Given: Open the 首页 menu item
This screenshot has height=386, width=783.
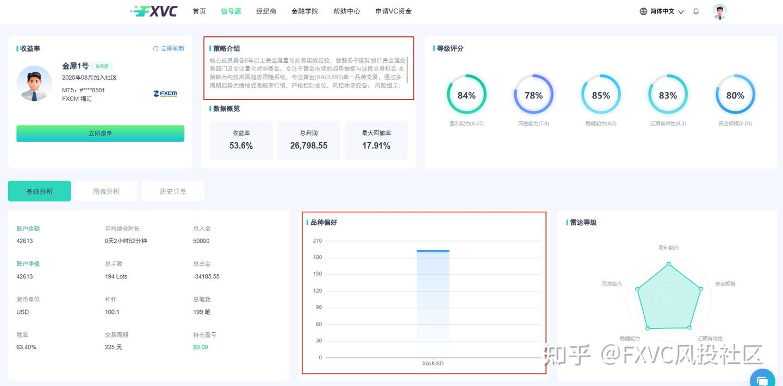Looking at the screenshot, I should tap(198, 11).
